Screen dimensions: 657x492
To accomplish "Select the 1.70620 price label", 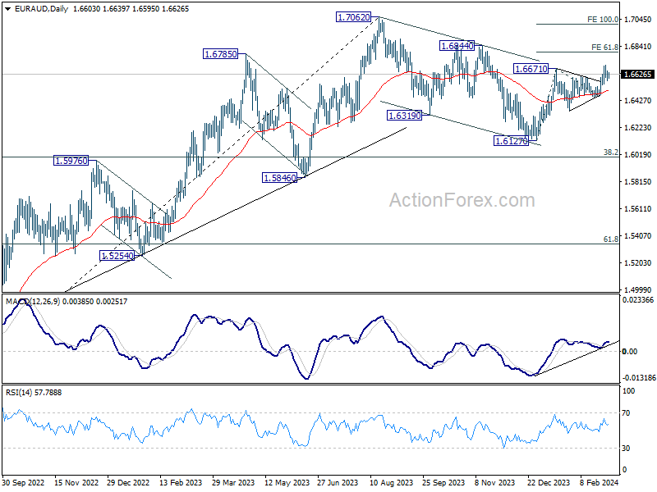I will 354,17.
